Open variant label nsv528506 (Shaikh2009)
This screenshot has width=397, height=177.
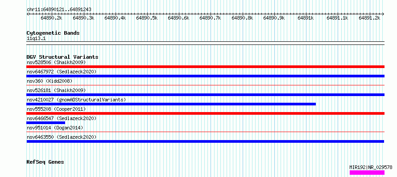pos(56,62)
